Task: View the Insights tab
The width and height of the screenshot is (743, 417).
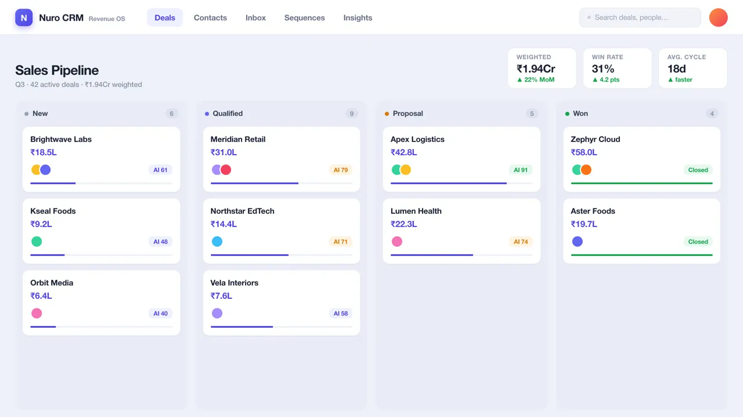Action: point(358,18)
